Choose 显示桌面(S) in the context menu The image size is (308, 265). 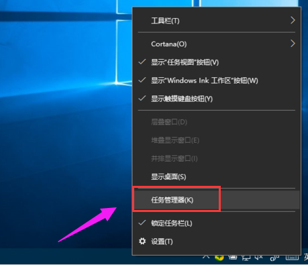point(217,177)
